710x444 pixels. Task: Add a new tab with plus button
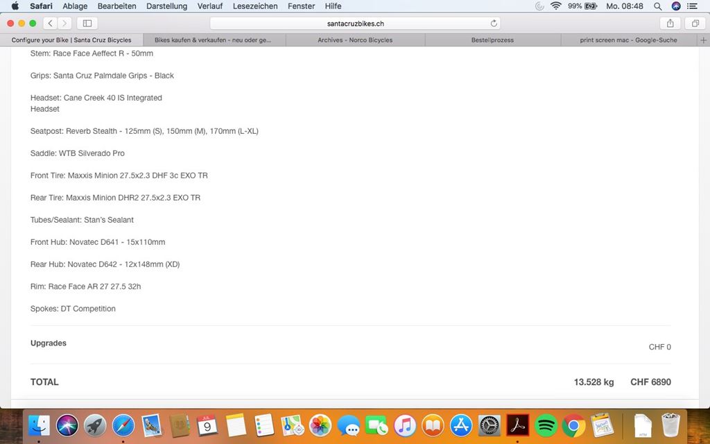(x=704, y=40)
